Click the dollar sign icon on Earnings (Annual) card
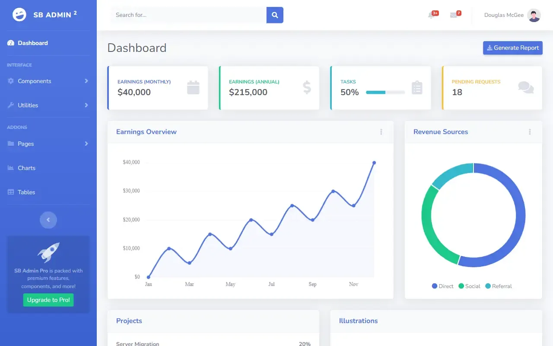 click(x=307, y=87)
